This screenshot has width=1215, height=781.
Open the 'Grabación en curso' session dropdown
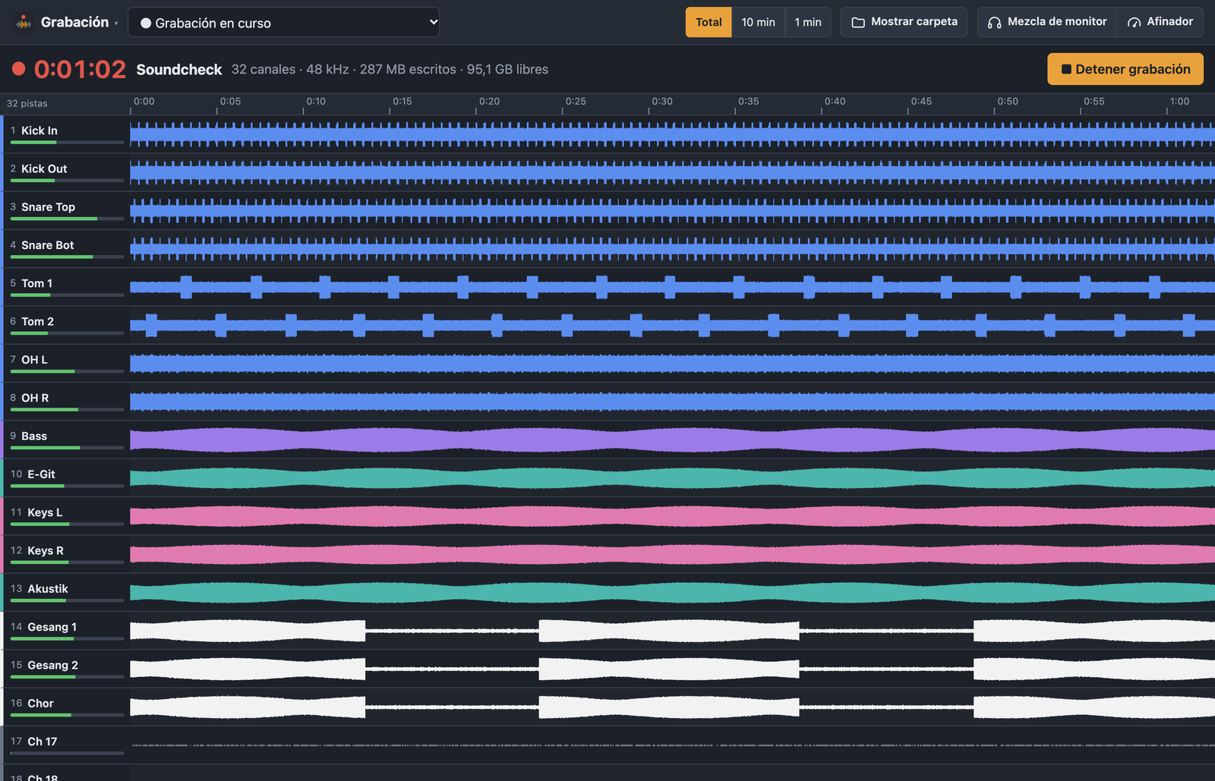283,23
